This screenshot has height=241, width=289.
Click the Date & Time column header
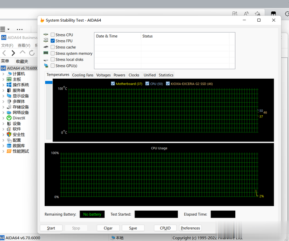point(117,36)
